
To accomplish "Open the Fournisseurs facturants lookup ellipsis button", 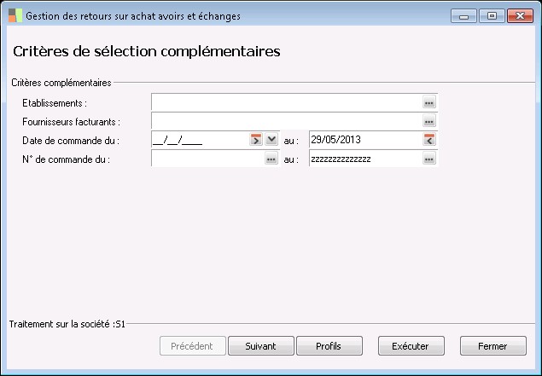I will point(429,121).
